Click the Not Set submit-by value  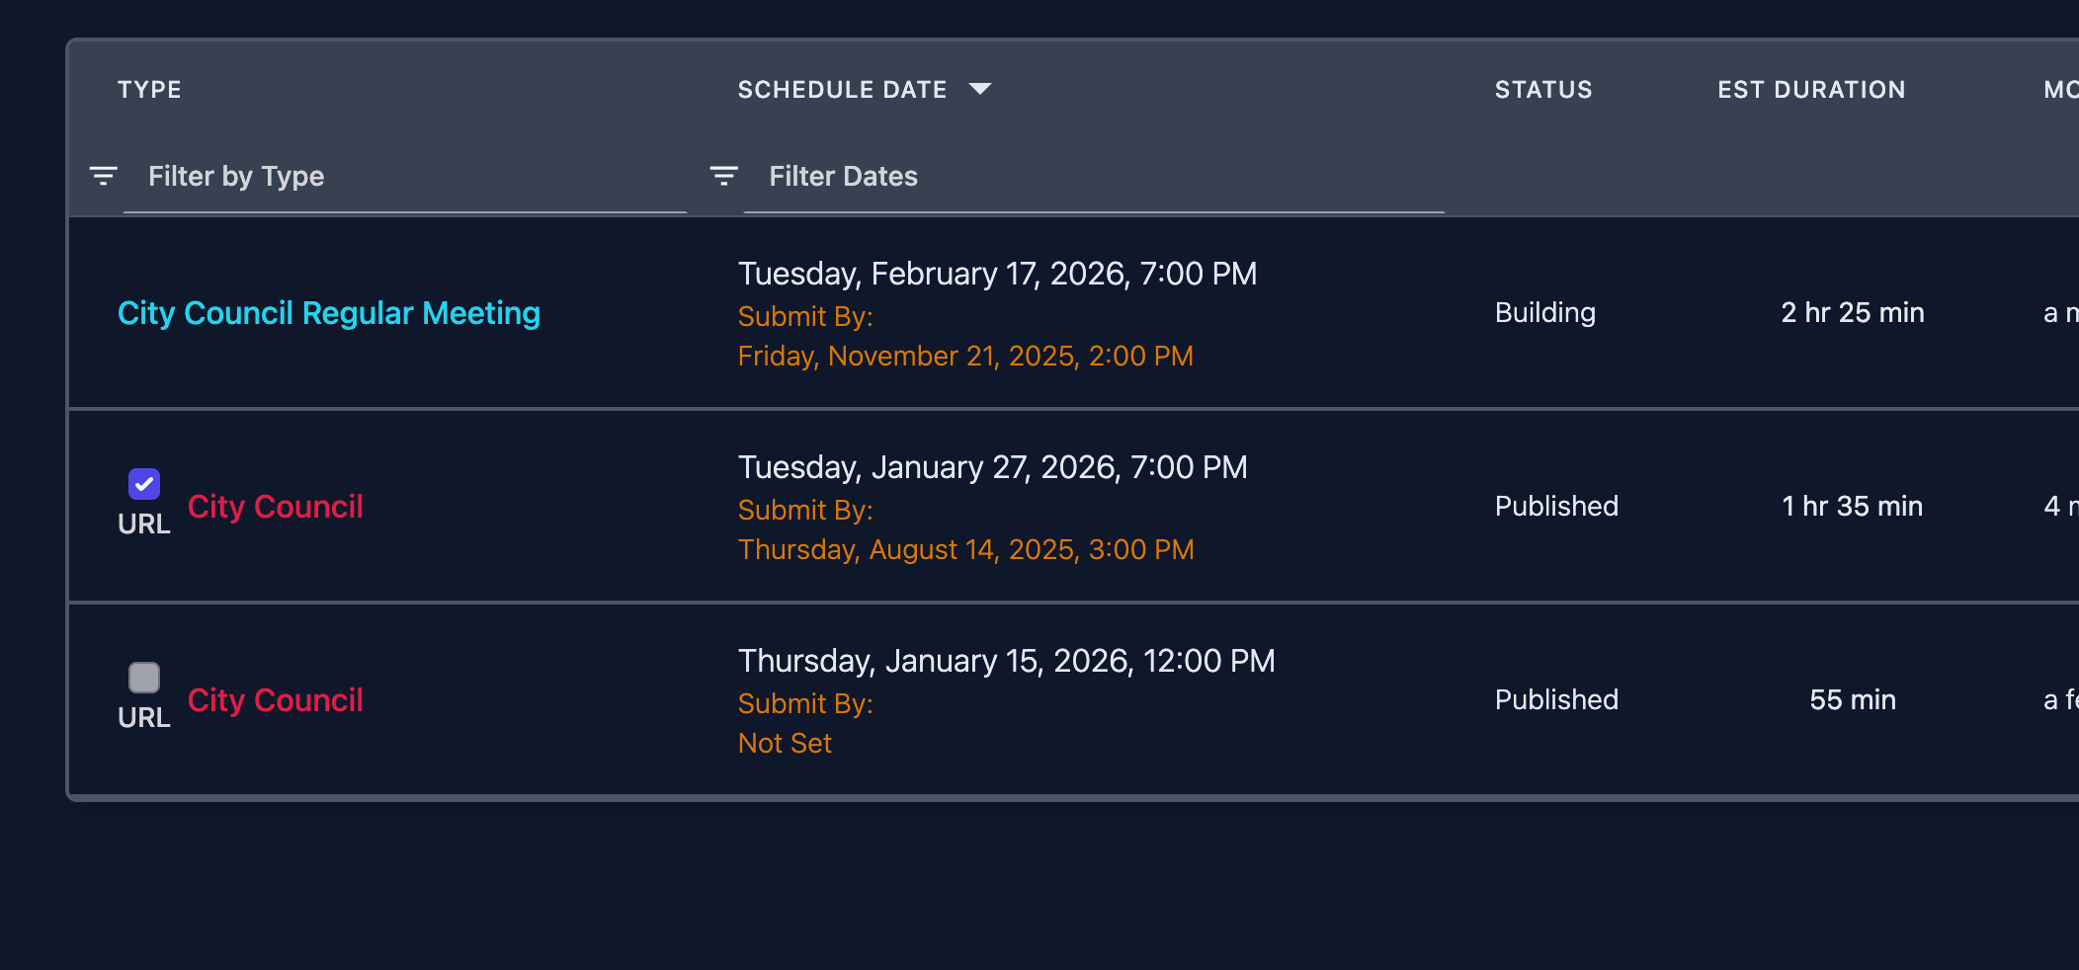click(x=785, y=743)
